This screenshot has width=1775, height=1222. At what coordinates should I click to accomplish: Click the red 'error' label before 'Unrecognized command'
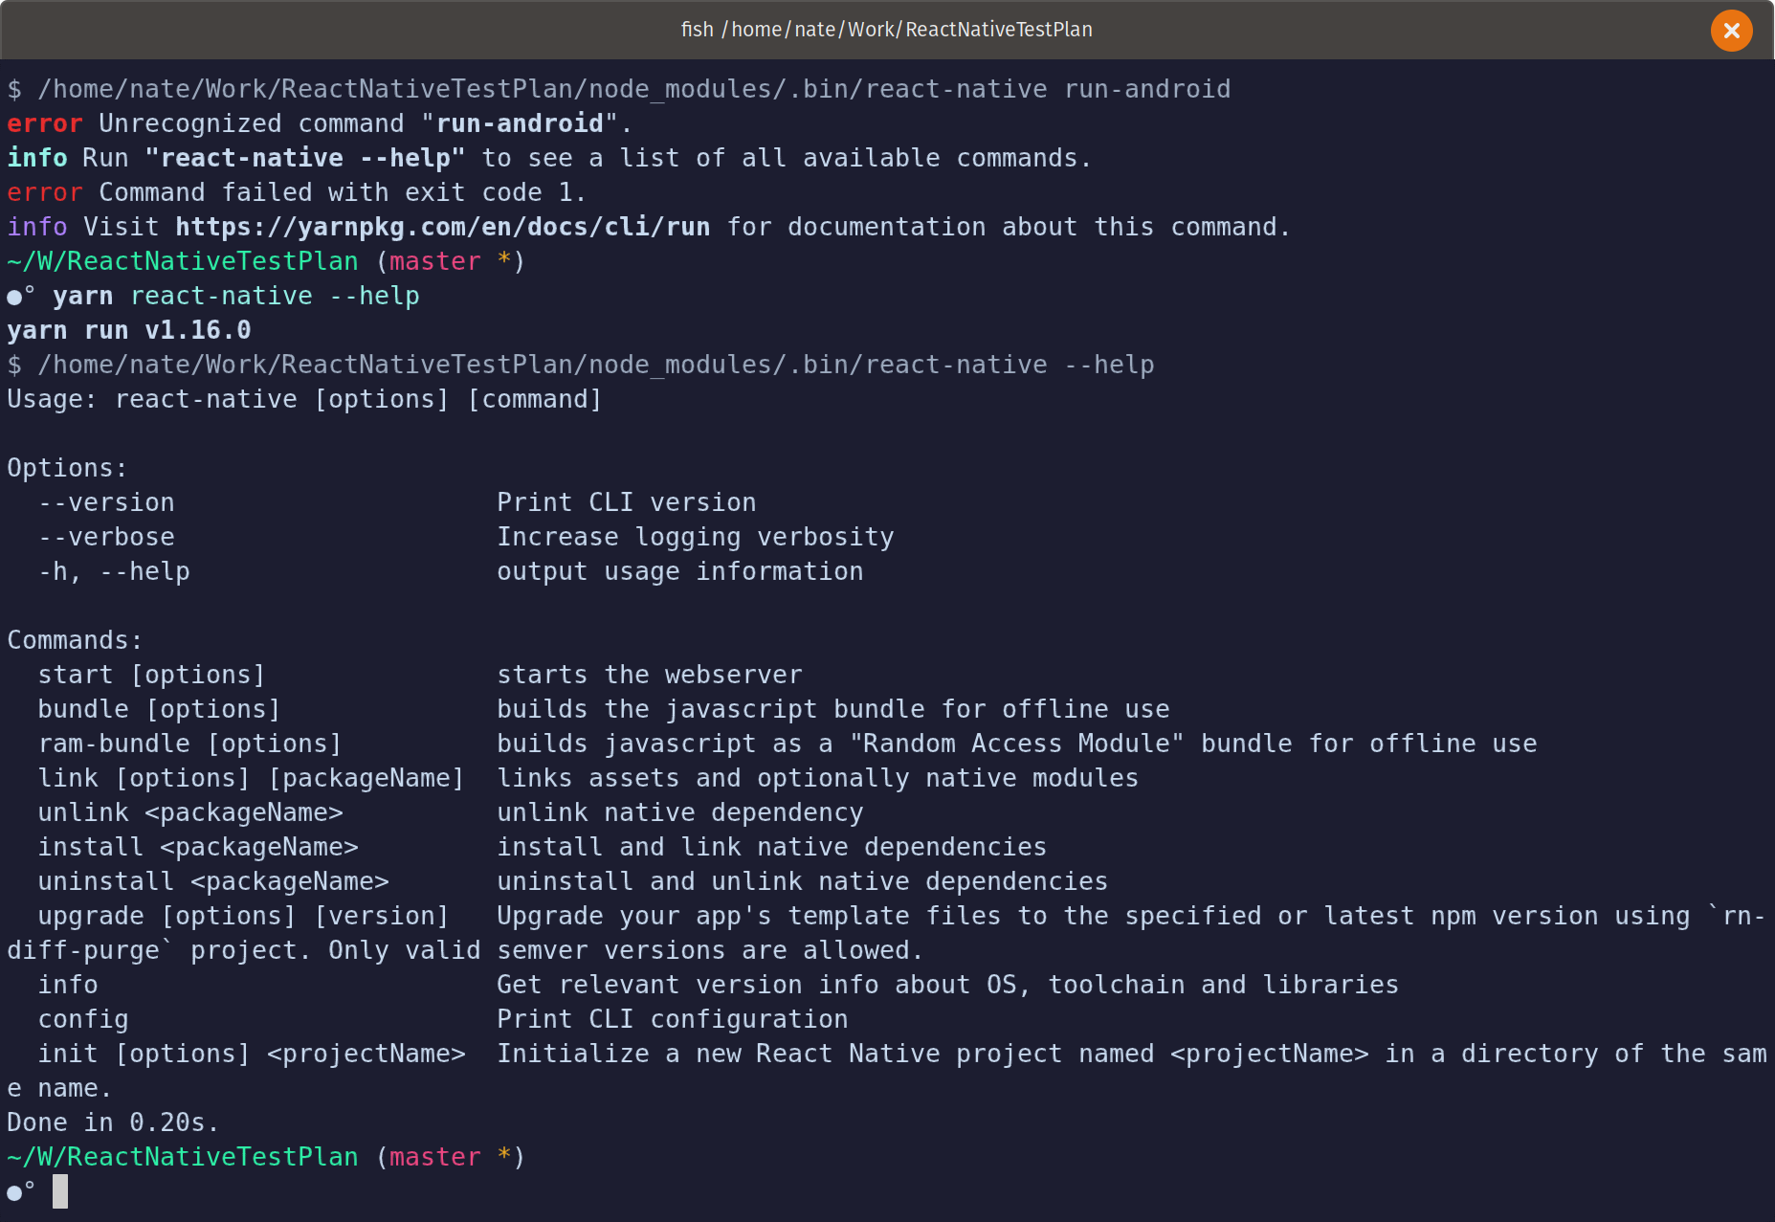(45, 123)
